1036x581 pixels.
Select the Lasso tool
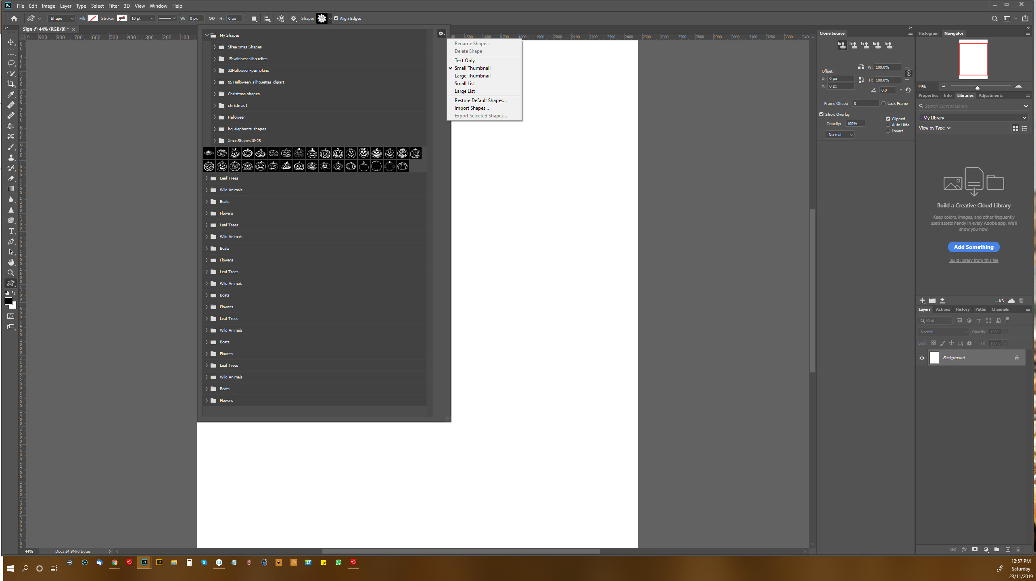(x=11, y=63)
